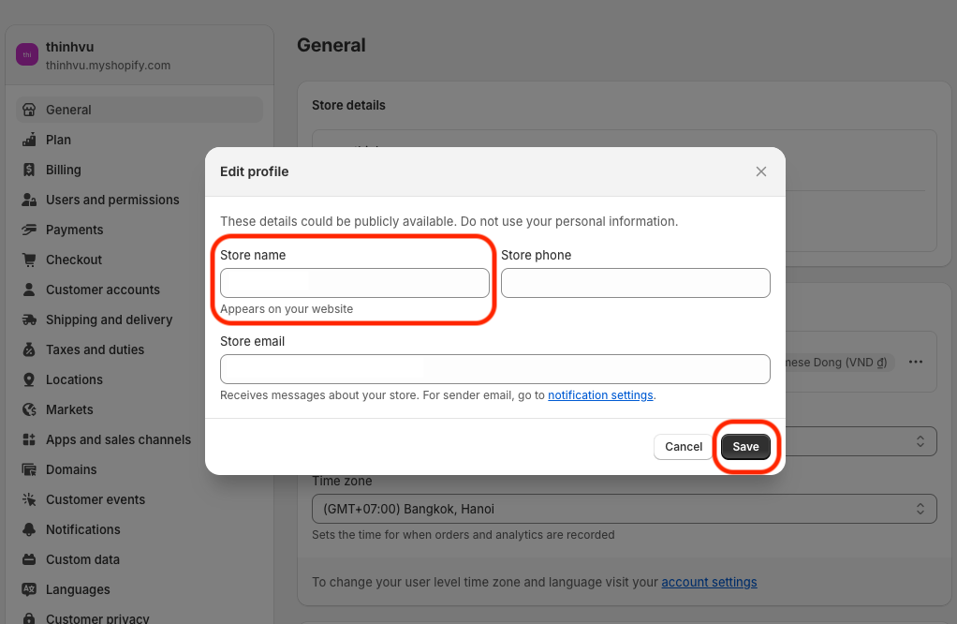
Task: Select the Payments hand icon
Action: click(29, 230)
